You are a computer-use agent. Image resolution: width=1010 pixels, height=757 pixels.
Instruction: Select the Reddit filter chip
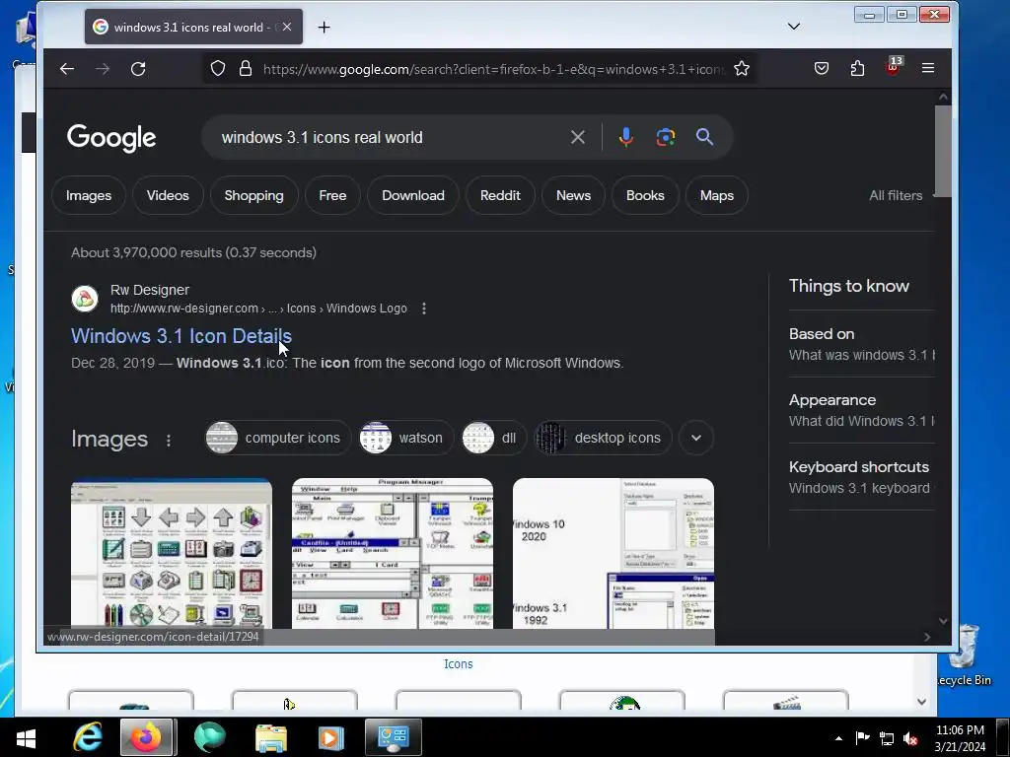coord(500,196)
